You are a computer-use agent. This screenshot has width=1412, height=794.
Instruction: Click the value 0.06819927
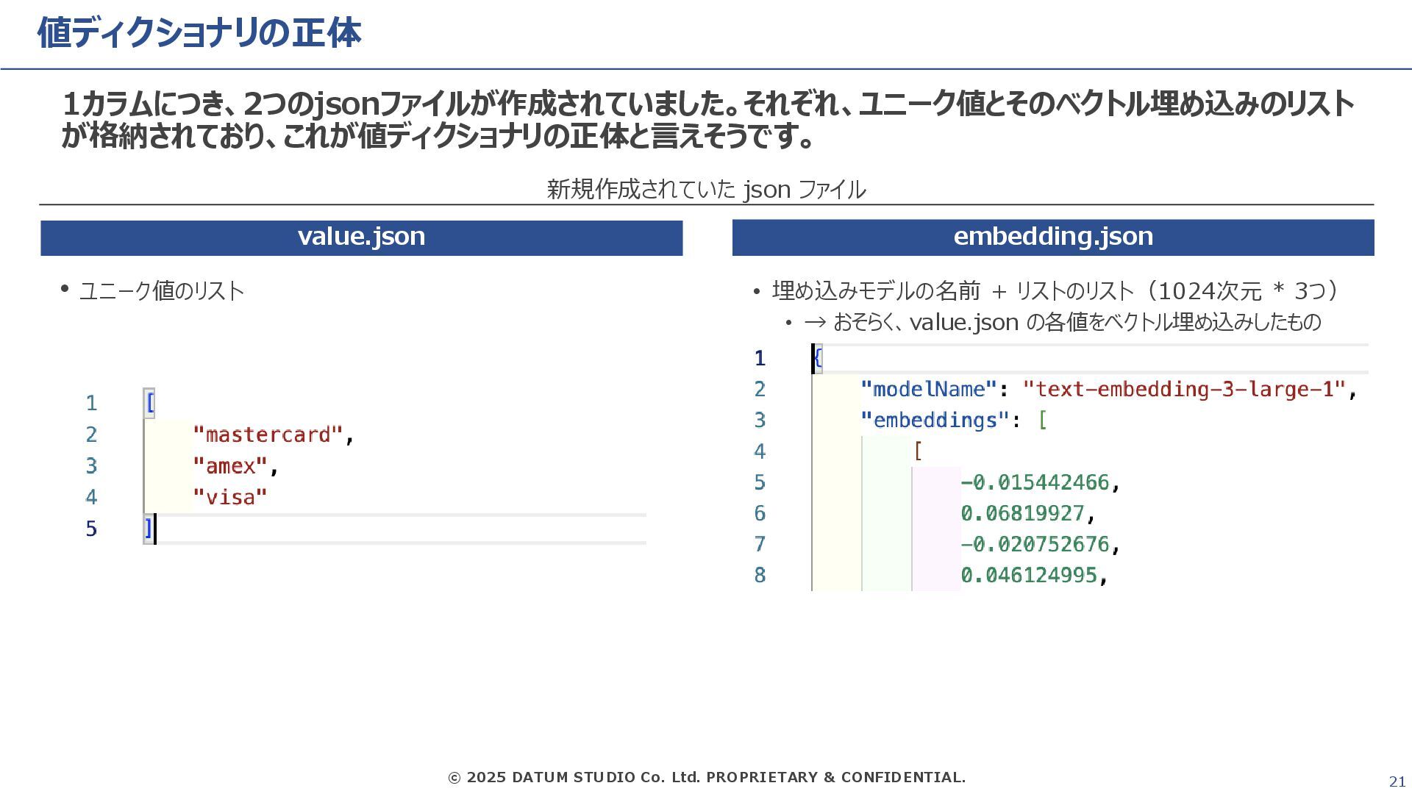pos(1022,513)
